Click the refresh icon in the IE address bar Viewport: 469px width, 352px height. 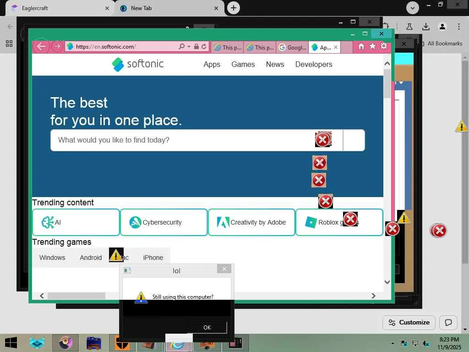[204, 46]
